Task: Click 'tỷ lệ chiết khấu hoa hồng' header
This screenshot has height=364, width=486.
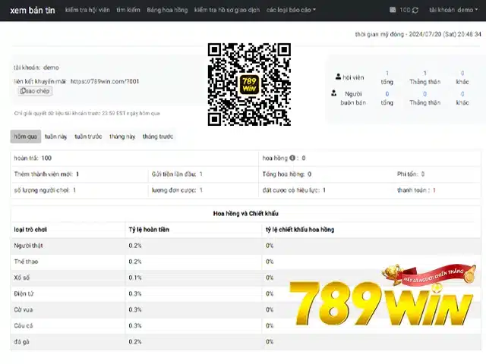Action: (300, 230)
